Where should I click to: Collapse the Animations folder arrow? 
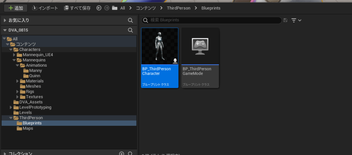pyautogui.click(x=18, y=65)
